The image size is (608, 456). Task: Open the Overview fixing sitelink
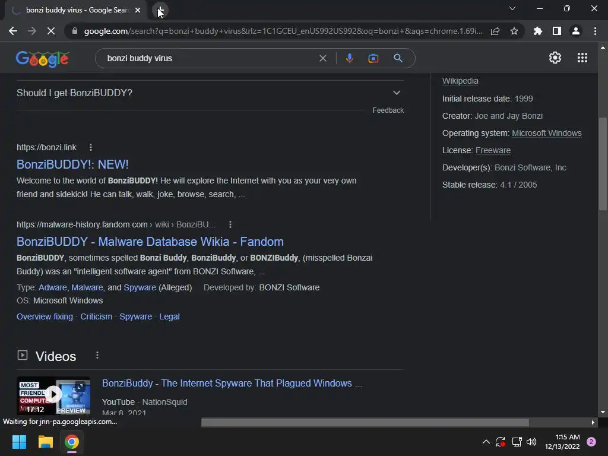point(45,316)
